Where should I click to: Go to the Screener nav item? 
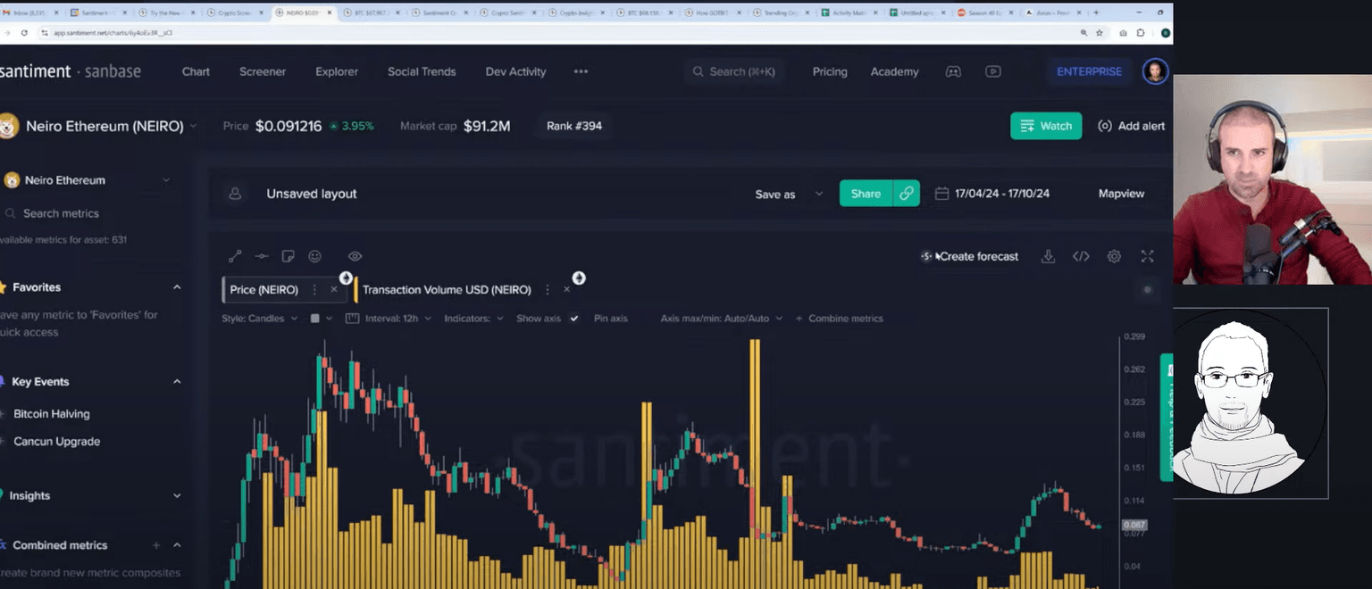pos(263,71)
